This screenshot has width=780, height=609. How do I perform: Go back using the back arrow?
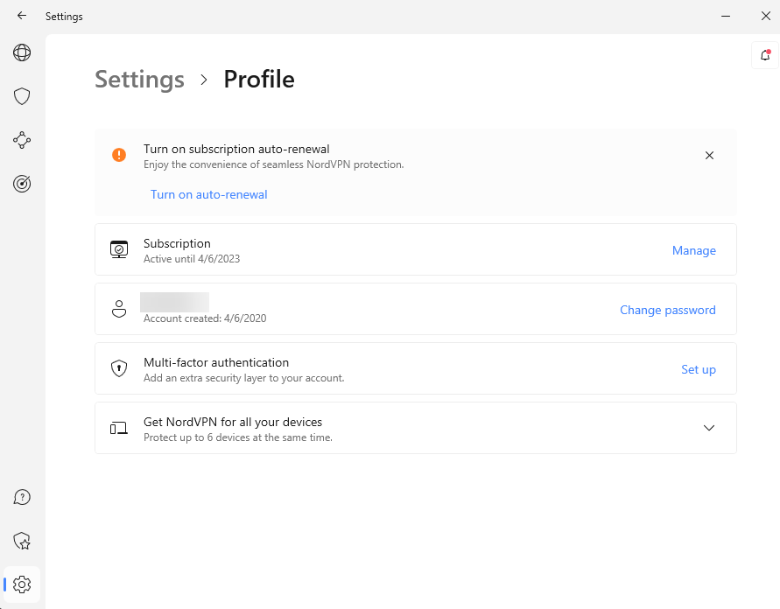click(22, 16)
